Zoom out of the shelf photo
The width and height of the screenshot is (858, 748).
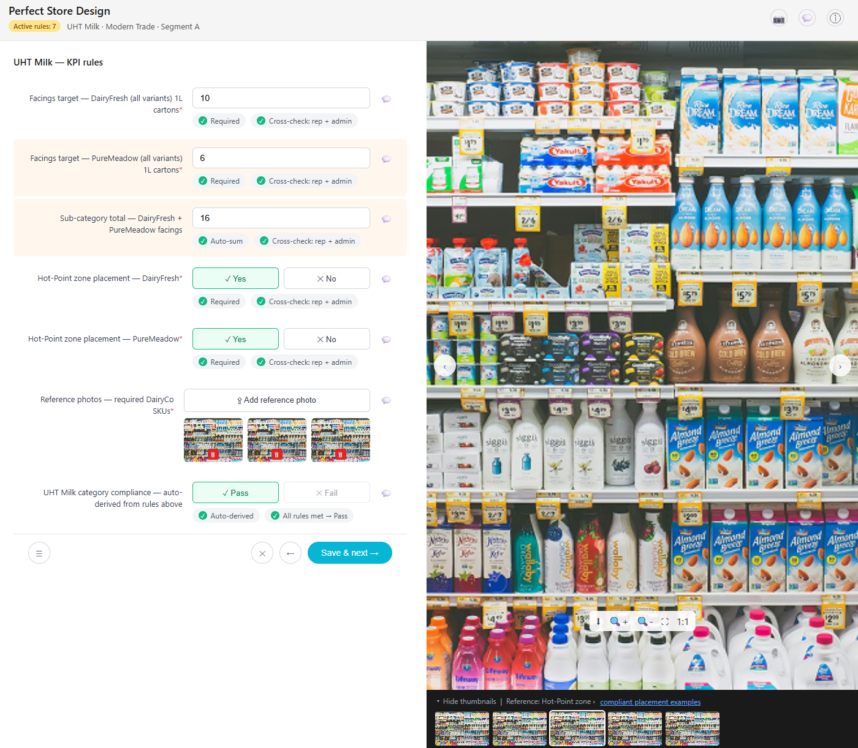tap(645, 621)
